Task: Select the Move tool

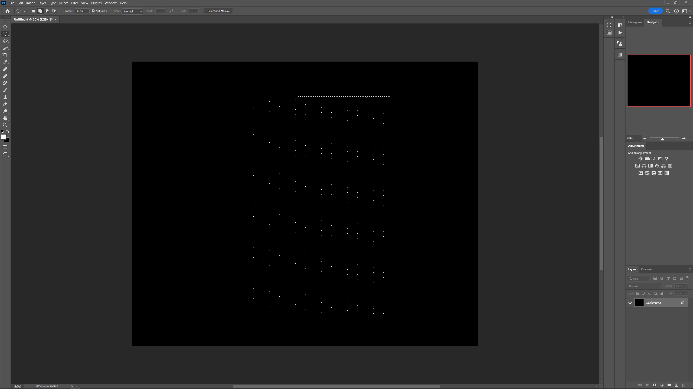Action: [5, 27]
